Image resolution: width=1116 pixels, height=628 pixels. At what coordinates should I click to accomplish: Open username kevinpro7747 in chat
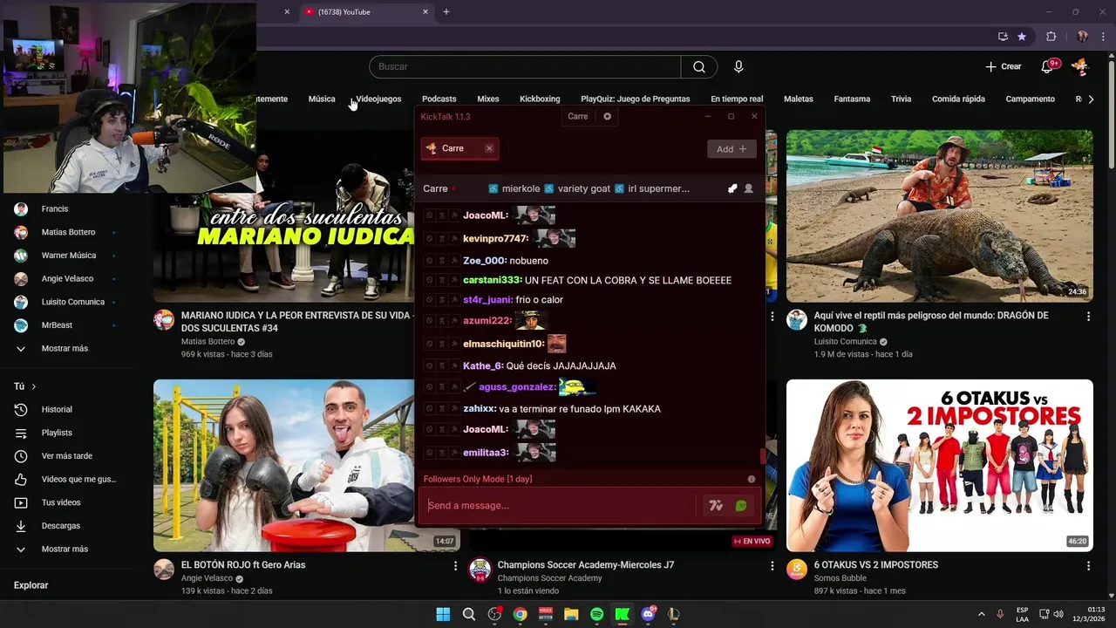495,238
